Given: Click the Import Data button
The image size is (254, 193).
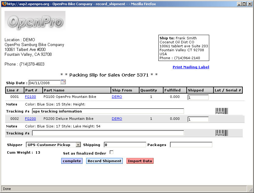Looking at the screenshot, I should click(140, 161).
